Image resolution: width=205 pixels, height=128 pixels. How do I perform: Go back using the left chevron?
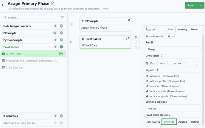coord(3,5)
